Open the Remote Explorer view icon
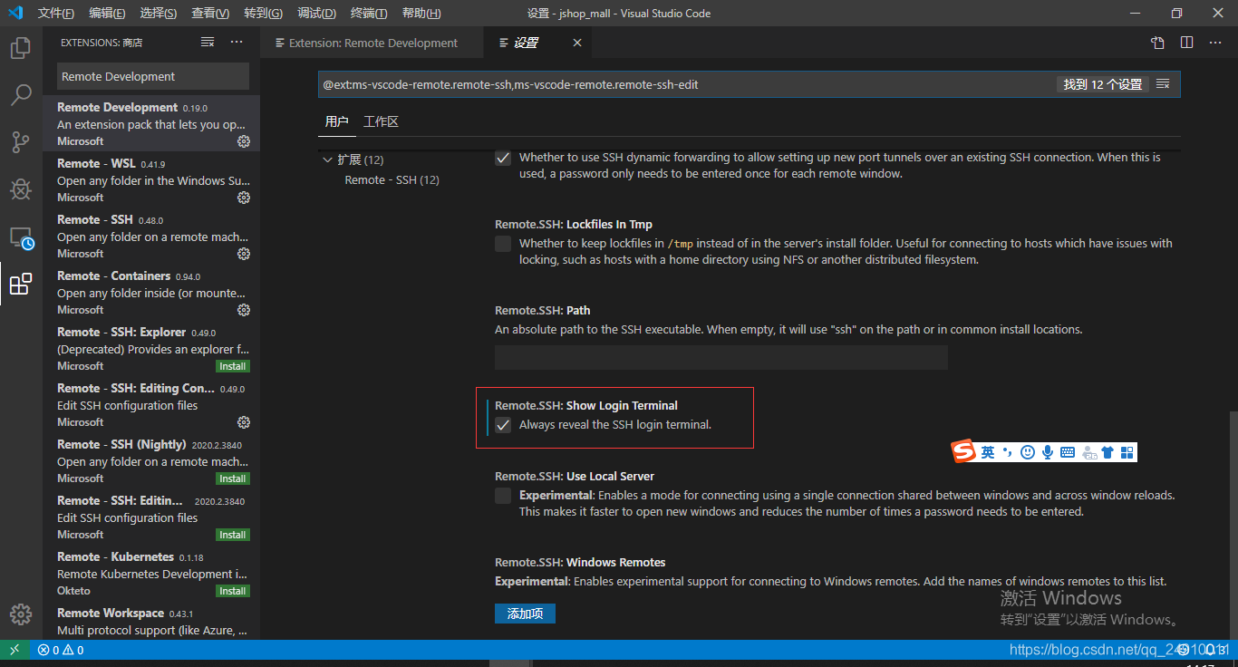 [x=20, y=237]
